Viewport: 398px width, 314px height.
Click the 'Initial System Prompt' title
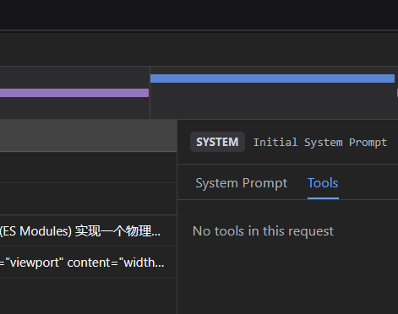pyautogui.click(x=320, y=143)
